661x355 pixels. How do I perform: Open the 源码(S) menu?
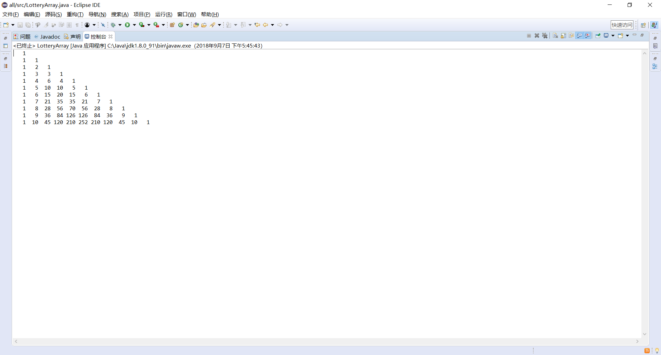(53, 14)
